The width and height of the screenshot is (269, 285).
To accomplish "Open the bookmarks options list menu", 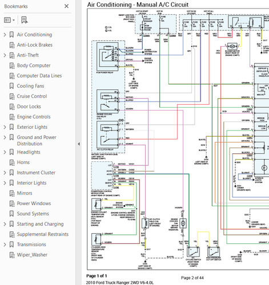I will (9, 20).
